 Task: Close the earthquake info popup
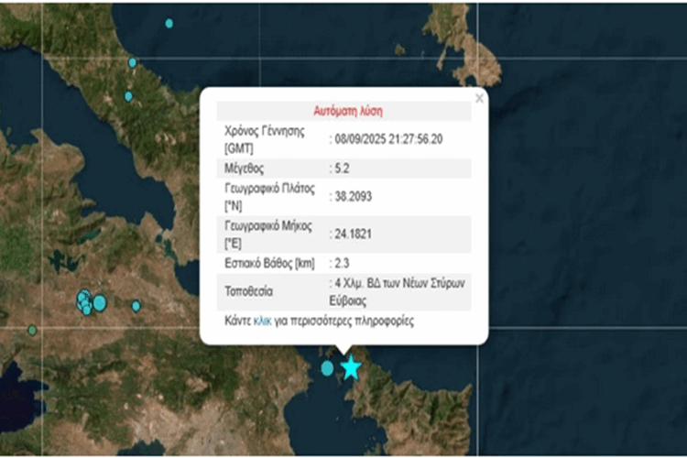click(478, 99)
